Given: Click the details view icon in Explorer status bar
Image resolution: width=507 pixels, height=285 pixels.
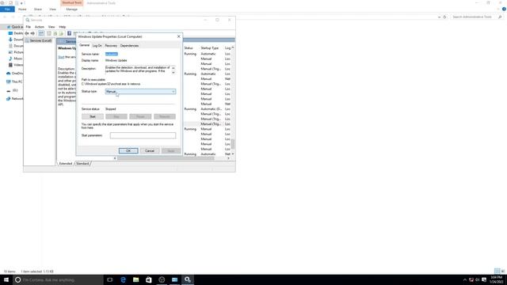Looking at the screenshot, I should tap(497, 271).
